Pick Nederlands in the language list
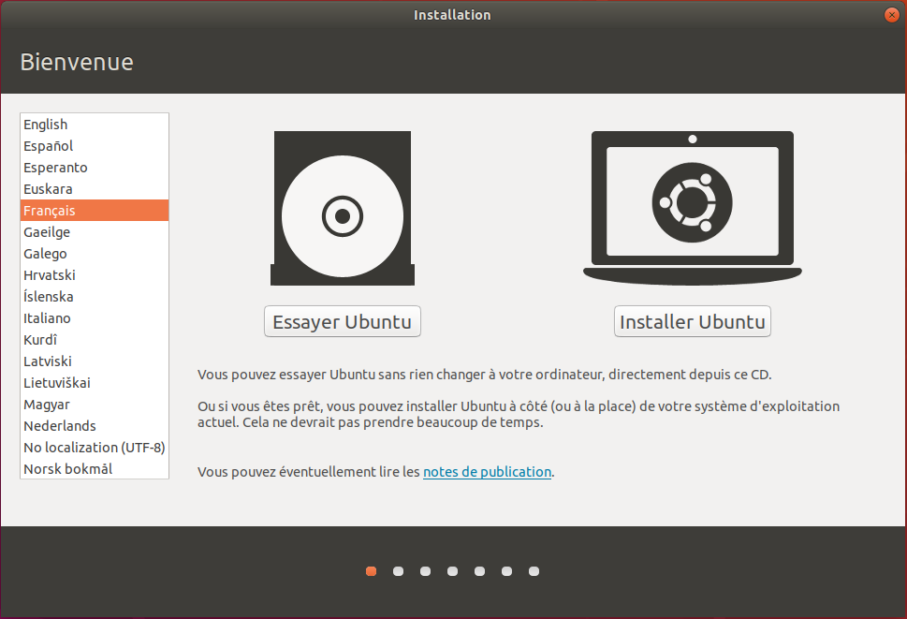907x619 pixels. [60, 426]
